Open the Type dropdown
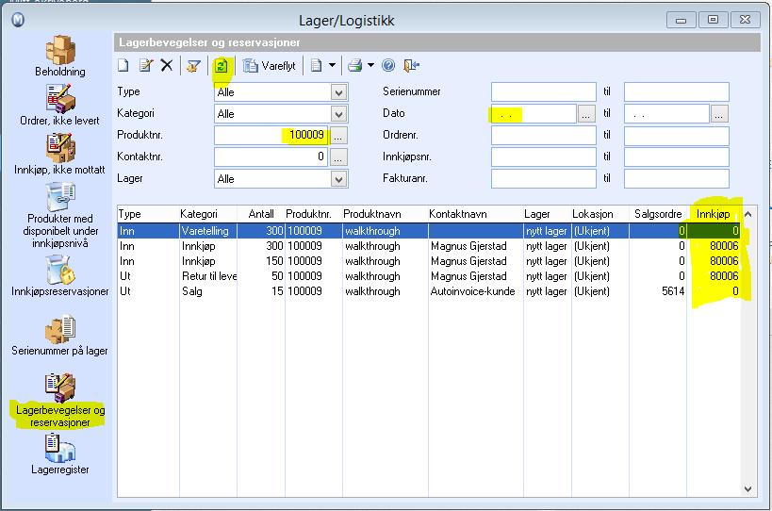Viewport: 772px width, 511px height. 338,92
